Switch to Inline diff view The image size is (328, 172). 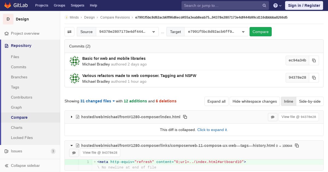[288, 101]
